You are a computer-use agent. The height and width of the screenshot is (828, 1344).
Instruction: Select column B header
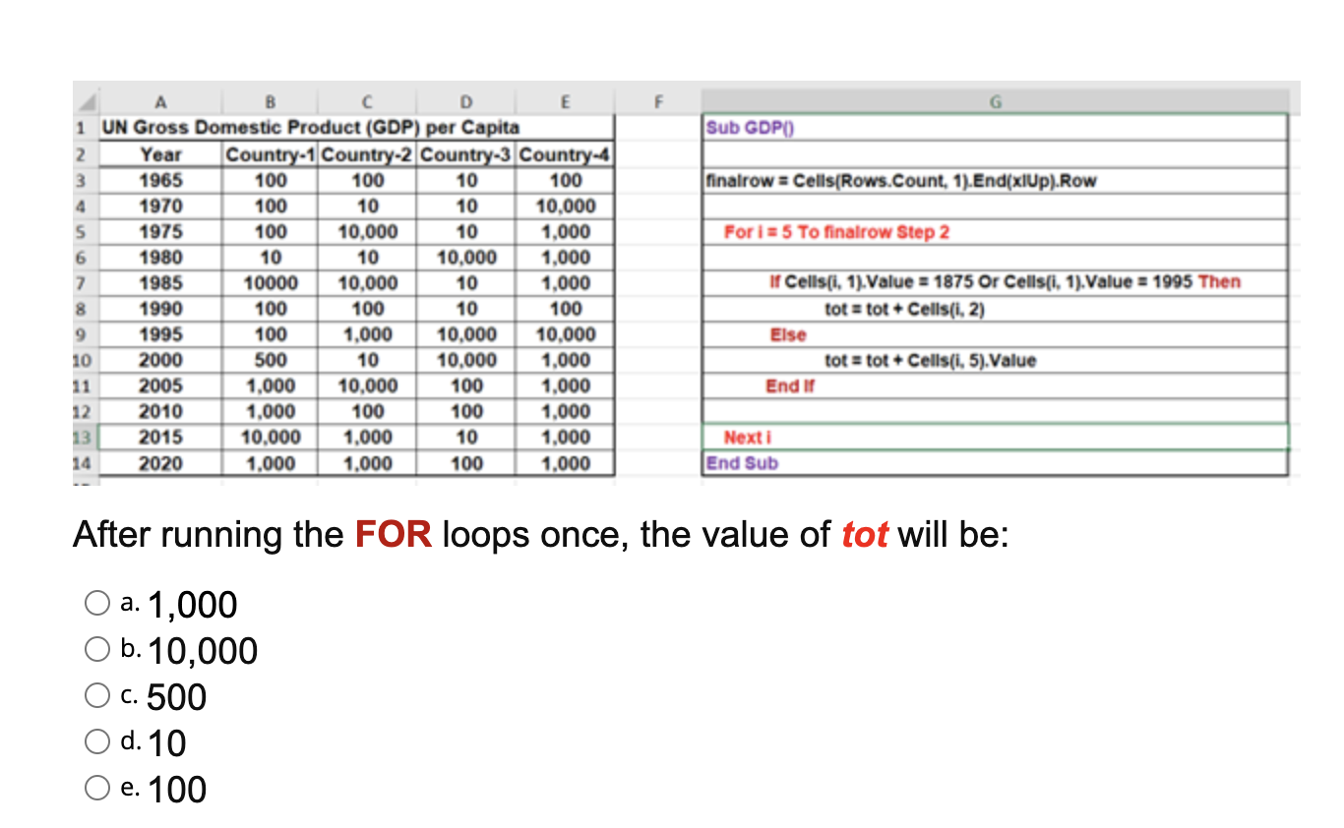pyautogui.click(x=270, y=100)
